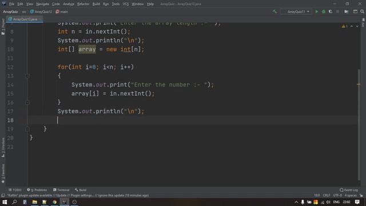Open the Window menu
The image size is (366, 206).
(137, 4)
